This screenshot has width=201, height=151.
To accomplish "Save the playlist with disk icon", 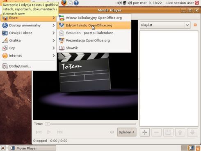I will tap(168, 132).
